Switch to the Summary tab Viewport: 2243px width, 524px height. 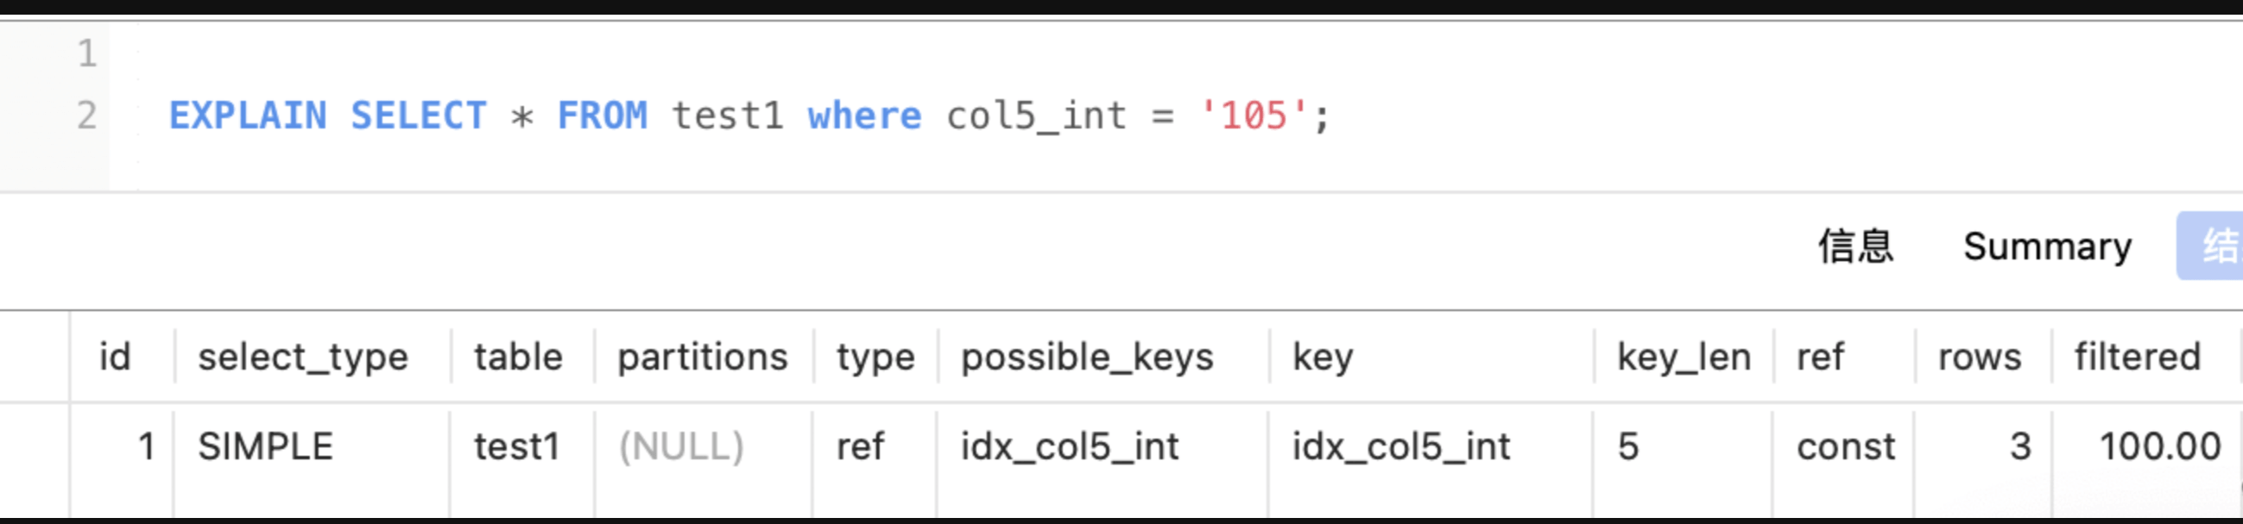click(2047, 247)
